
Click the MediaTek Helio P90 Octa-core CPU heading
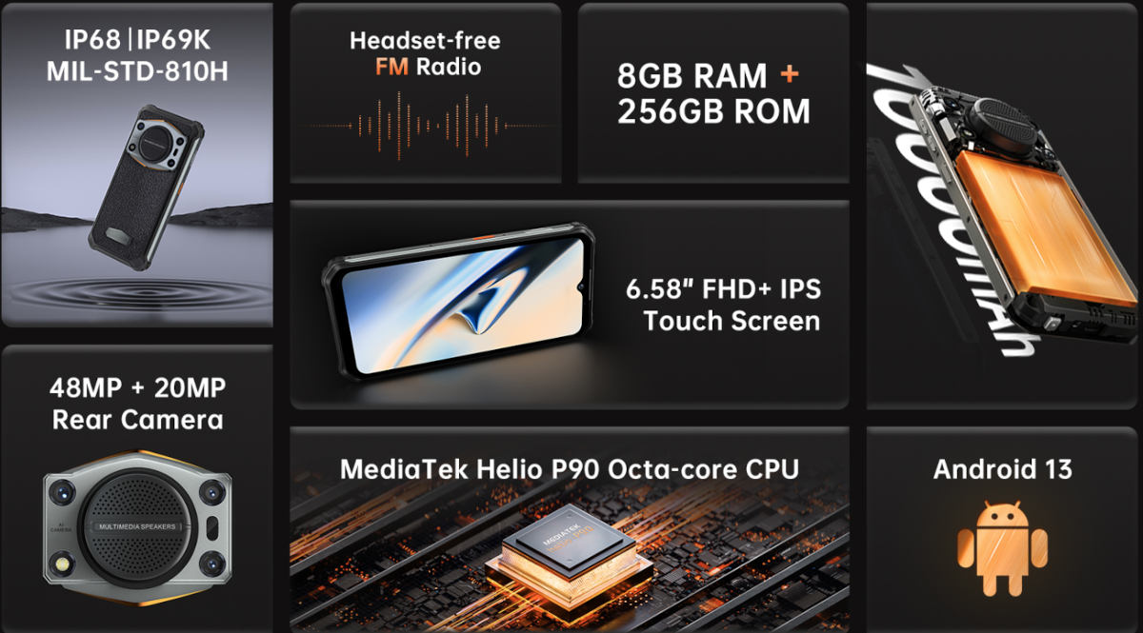point(570,468)
